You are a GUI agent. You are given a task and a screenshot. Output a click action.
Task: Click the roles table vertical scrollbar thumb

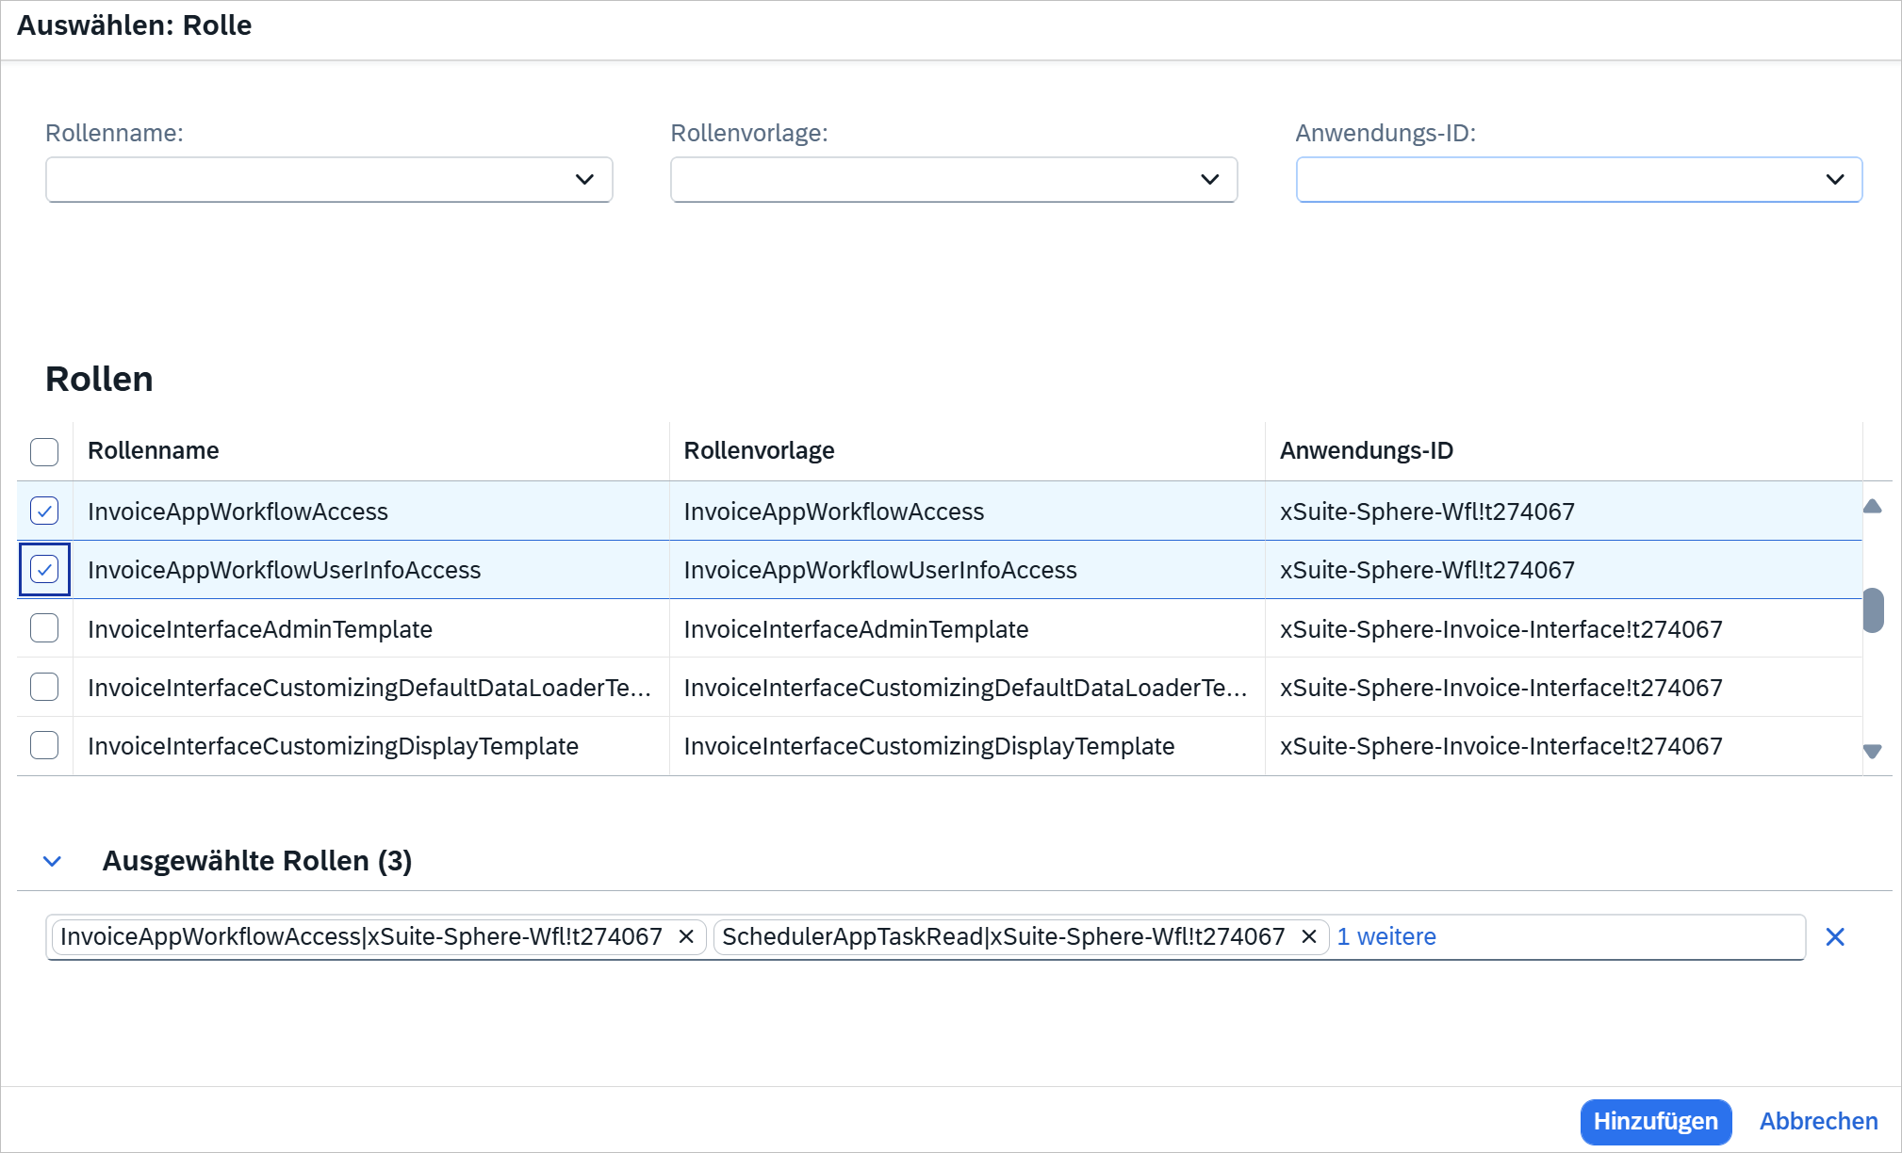[x=1873, y=610]
